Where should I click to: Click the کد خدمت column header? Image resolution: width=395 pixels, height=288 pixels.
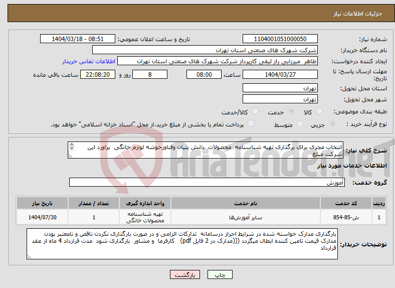pos(346,203)
